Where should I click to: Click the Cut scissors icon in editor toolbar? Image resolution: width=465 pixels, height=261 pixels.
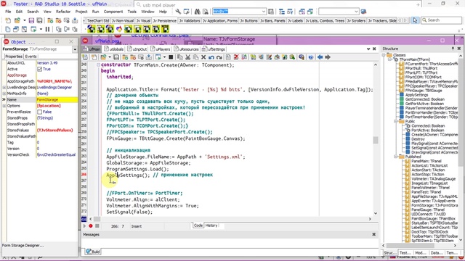187,57
